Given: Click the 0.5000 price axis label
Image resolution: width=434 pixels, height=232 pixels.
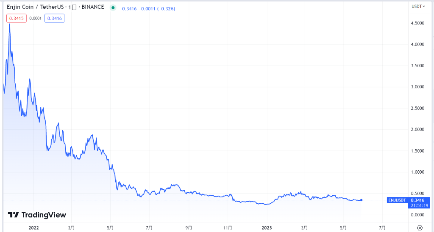Looking at the screenshot, I should pos(417,194).
